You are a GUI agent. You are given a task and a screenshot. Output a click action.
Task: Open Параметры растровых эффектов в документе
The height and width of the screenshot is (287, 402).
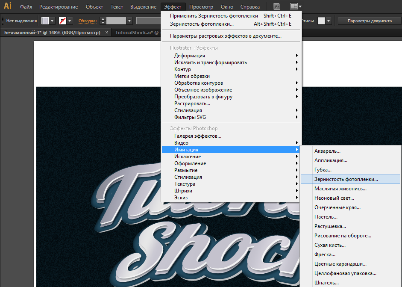pos(231,36)
